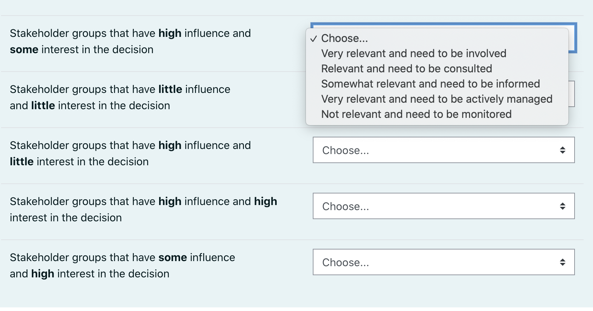Viewport: 593px width, 311px height.
Task: Select 'Not relevant and need to be monitored'
Action: pos(416,114)
